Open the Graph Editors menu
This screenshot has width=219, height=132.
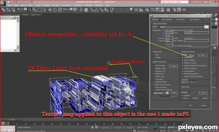pos(66,5)
